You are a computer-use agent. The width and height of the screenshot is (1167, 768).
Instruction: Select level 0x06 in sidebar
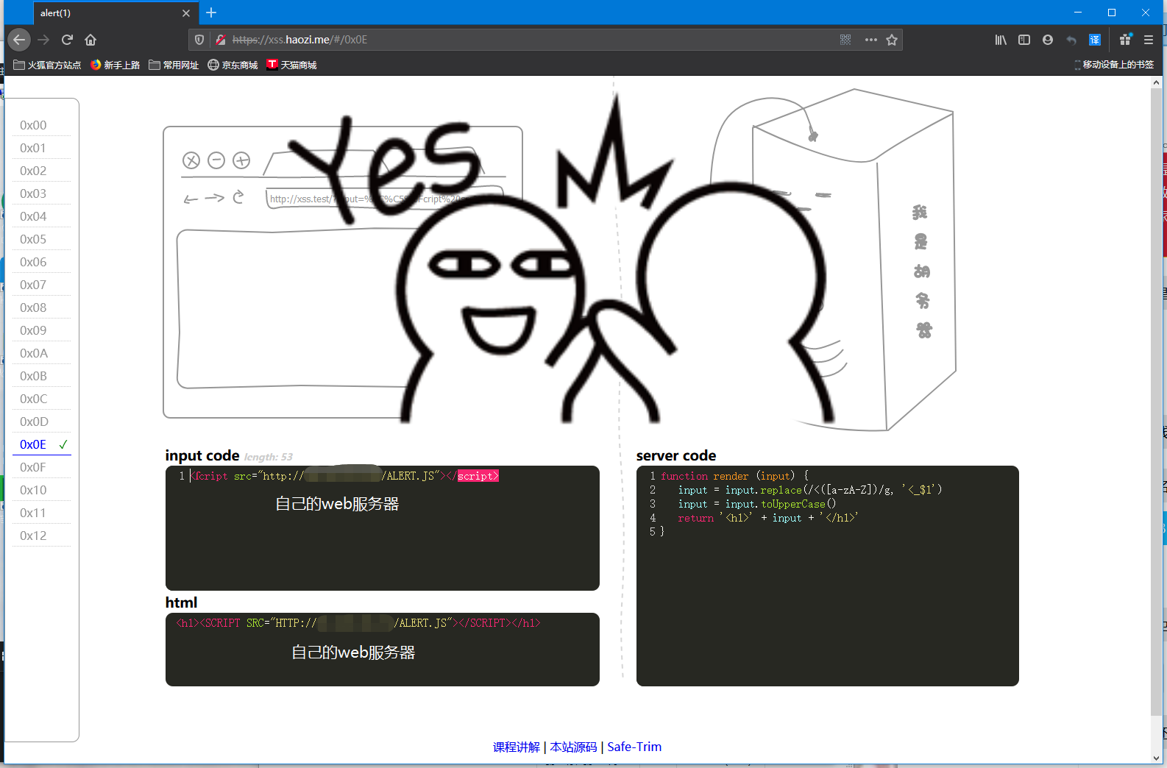click(x=42, y=262)
